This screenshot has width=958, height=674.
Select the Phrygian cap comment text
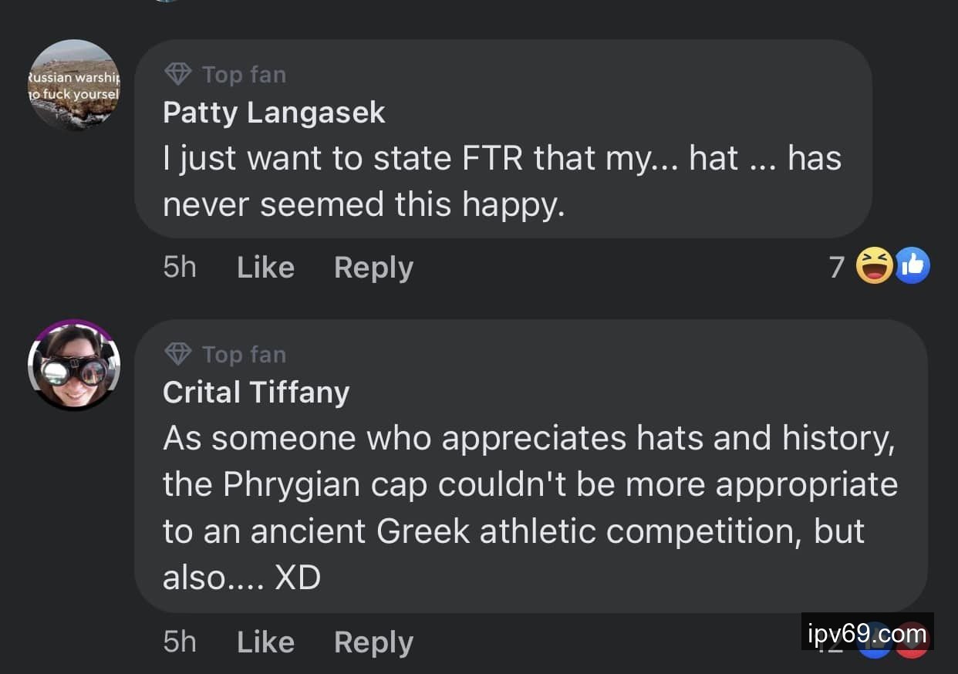coord(530,507)
